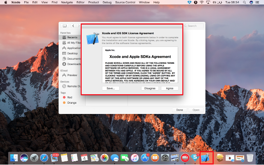
Task: Click Save... on the license dialog
Action: pyautogui.click(x=111, y=88)
